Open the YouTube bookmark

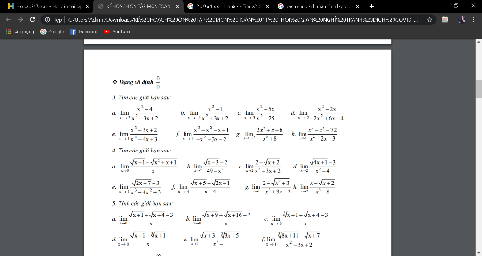click(117, 32)
